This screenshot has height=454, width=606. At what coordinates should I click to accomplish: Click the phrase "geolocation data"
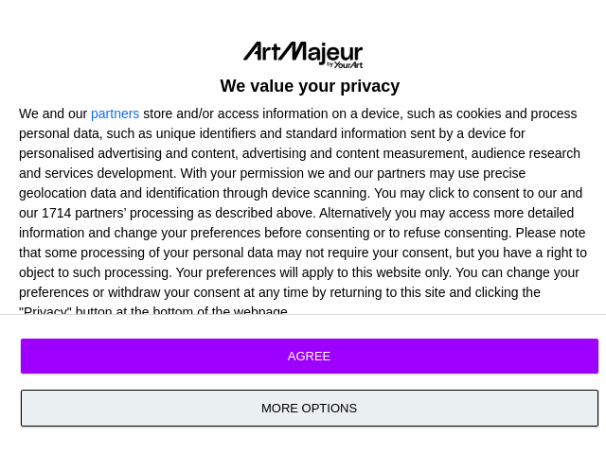71,193
